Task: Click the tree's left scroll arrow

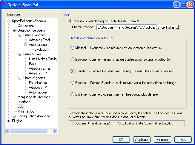Action: coord(7,131)
